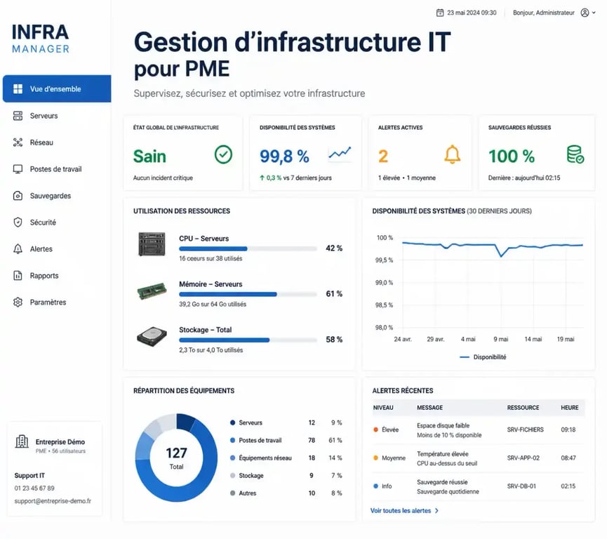
Task: Navigate to Sécurité
Action: click(x=57, y=222)
